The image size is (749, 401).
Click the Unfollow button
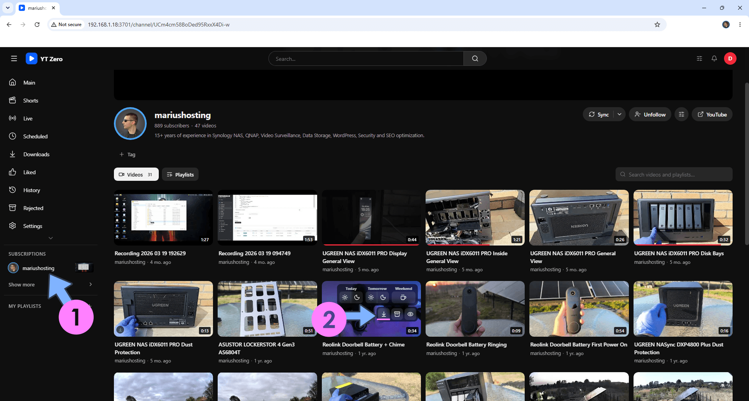pos(650,115)
